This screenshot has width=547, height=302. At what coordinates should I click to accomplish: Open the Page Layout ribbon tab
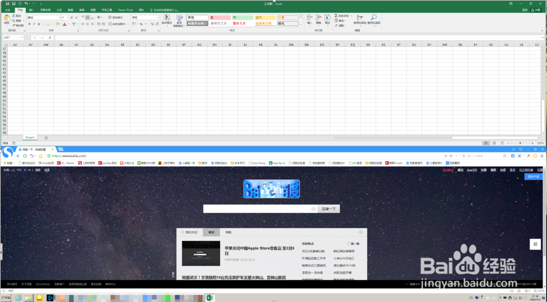coord(45,10)
